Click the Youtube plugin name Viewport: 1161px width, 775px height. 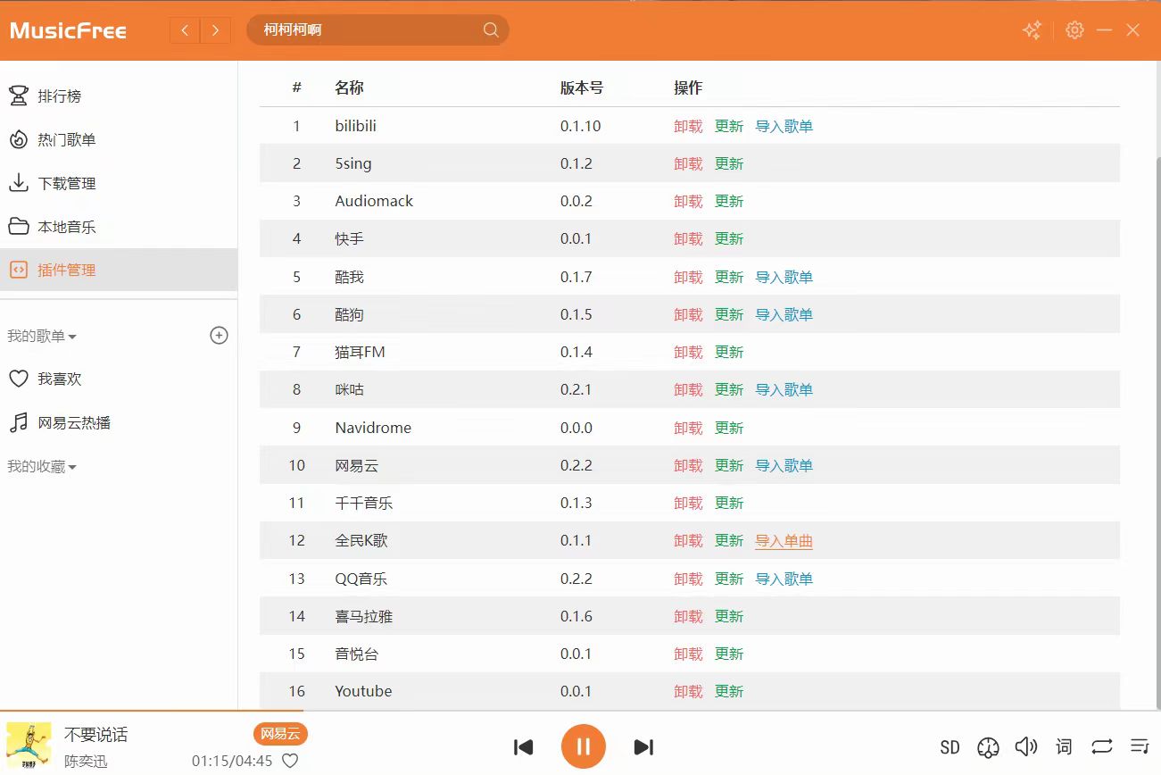(x=363, y=691)
